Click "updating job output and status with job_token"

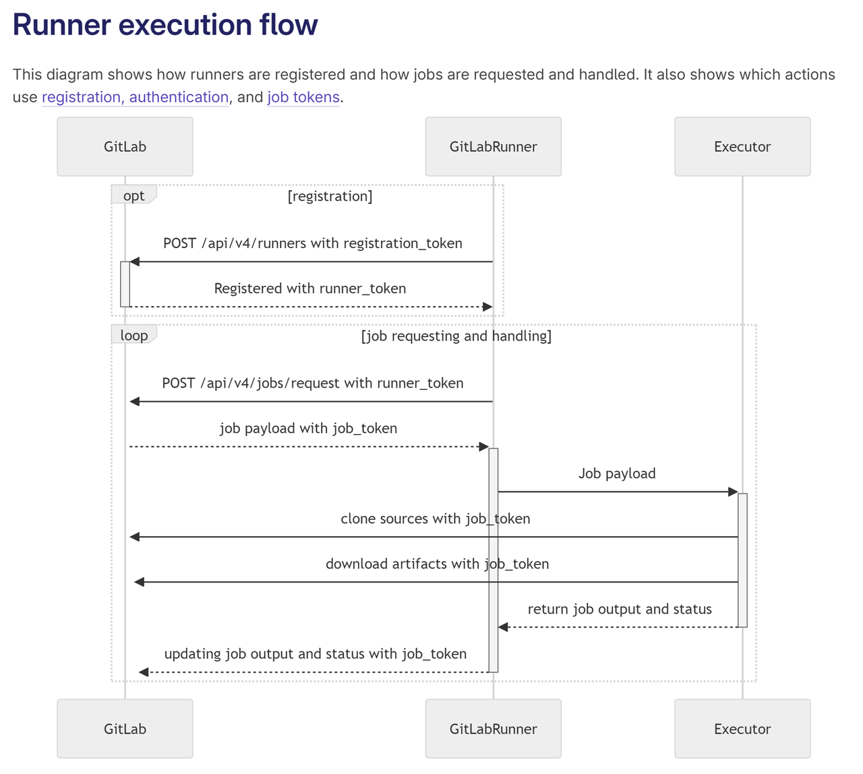pyautogui.click(x=316, y=654)
